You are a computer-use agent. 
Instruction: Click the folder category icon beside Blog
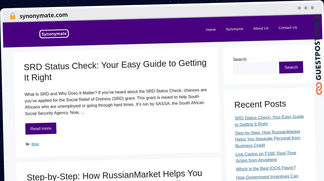click(28, 144)
